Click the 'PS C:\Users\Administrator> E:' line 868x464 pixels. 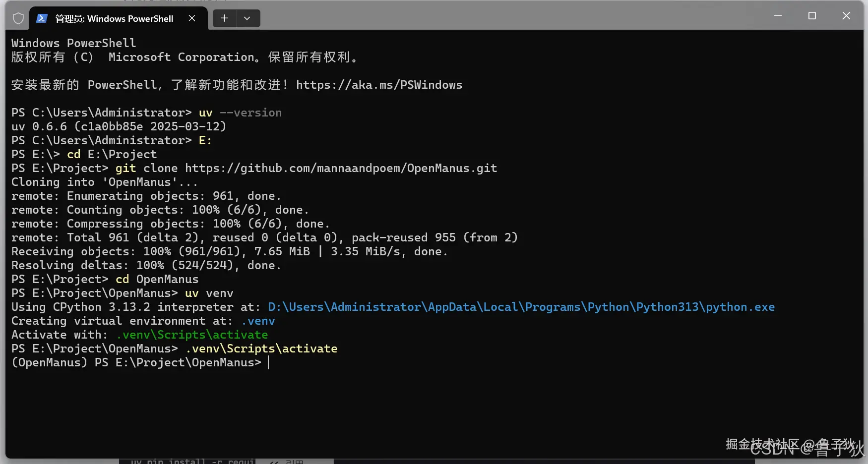[x=112, y=140]
